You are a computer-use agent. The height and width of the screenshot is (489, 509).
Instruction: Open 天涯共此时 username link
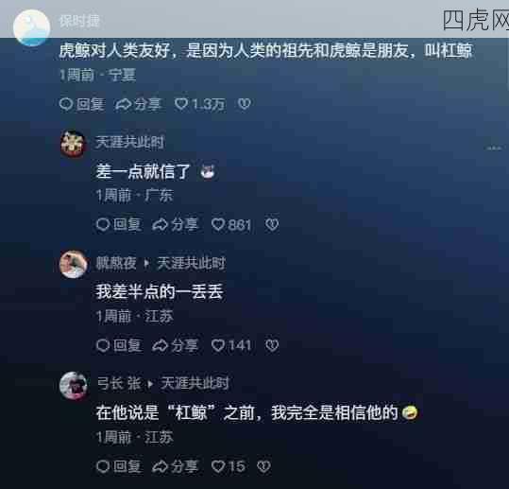(x=130, y=143)
